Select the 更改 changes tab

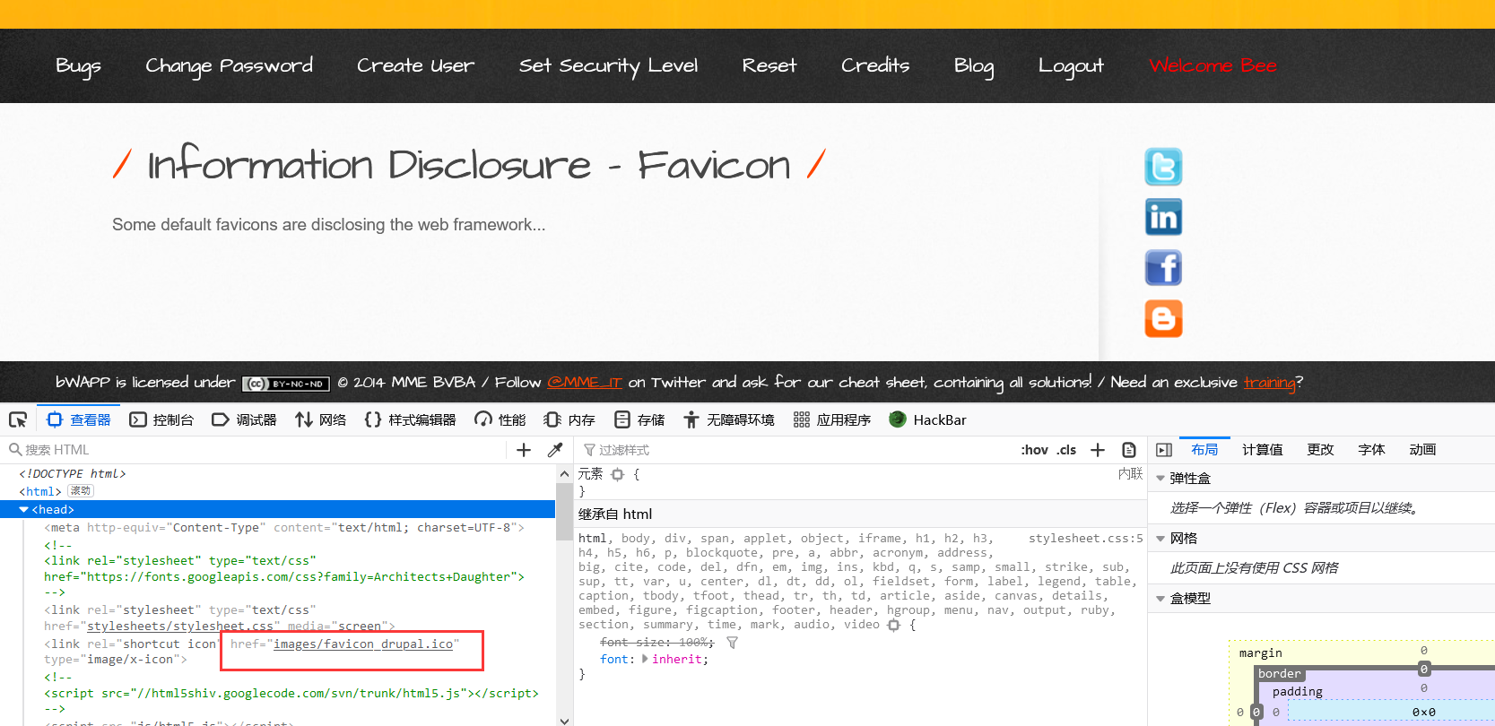coord(1320,450)
